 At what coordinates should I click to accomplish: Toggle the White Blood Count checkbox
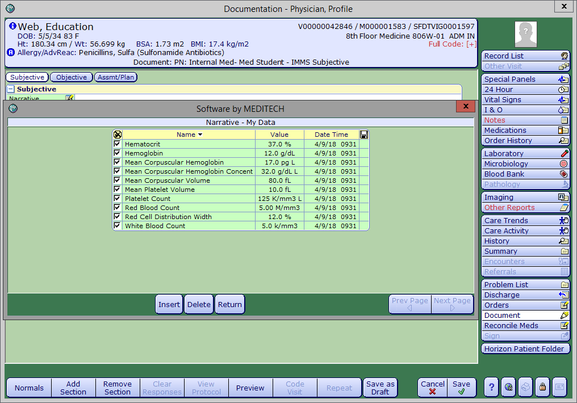pyautogui.click(x=118, y=226)
